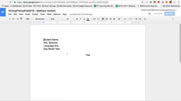Click the 'Student Name' line
Image resolution: width=181 pixels, height=101 pixels.
pos(51,40)
